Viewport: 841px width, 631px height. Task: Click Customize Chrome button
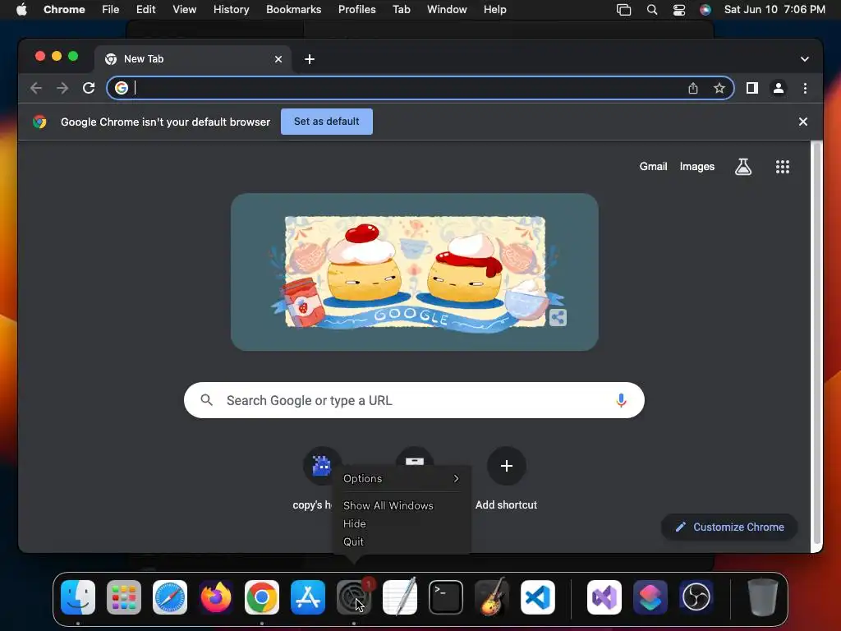coord(729,527)
